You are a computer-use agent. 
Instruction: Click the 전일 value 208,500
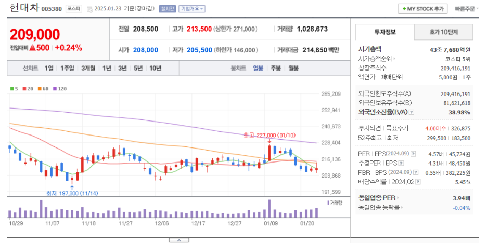click(146, 29)
